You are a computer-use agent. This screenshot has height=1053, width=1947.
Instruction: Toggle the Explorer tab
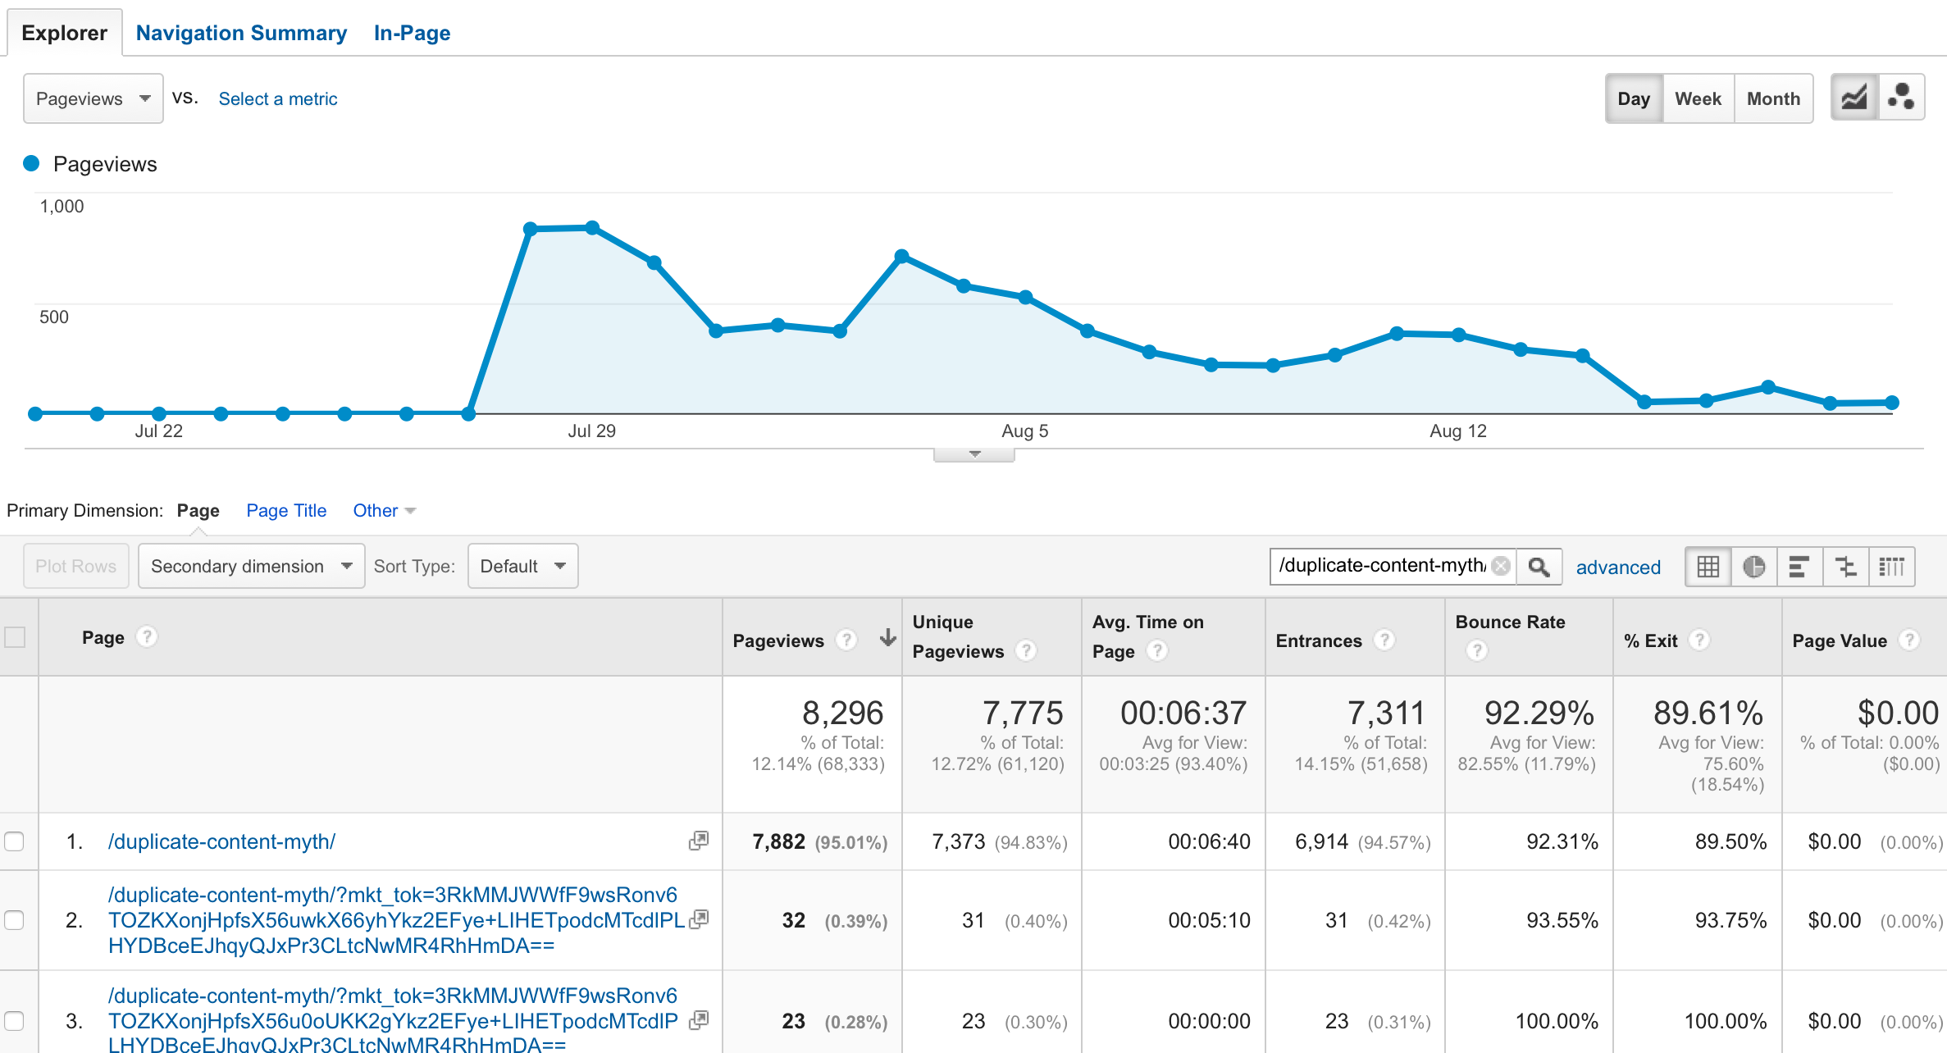pyautogui.click(x=66, y=27)
